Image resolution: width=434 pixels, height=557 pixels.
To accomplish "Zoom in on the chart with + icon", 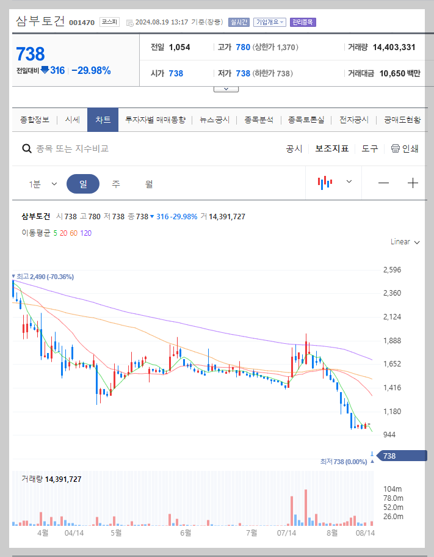I will coord(413,183).
